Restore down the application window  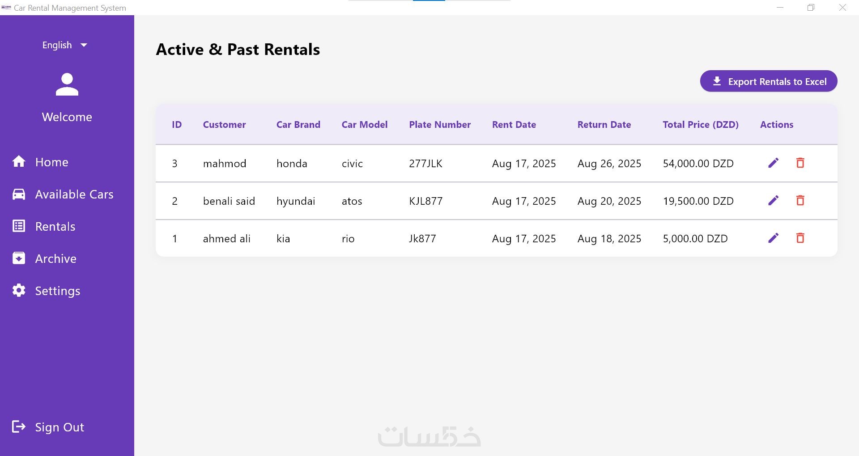click(811, 8)
